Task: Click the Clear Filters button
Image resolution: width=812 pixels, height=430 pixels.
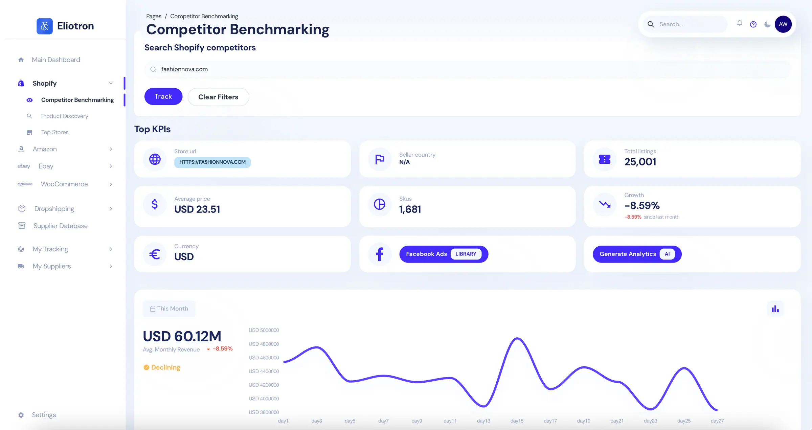Action: pyautogui.click(x=218, y=97)
